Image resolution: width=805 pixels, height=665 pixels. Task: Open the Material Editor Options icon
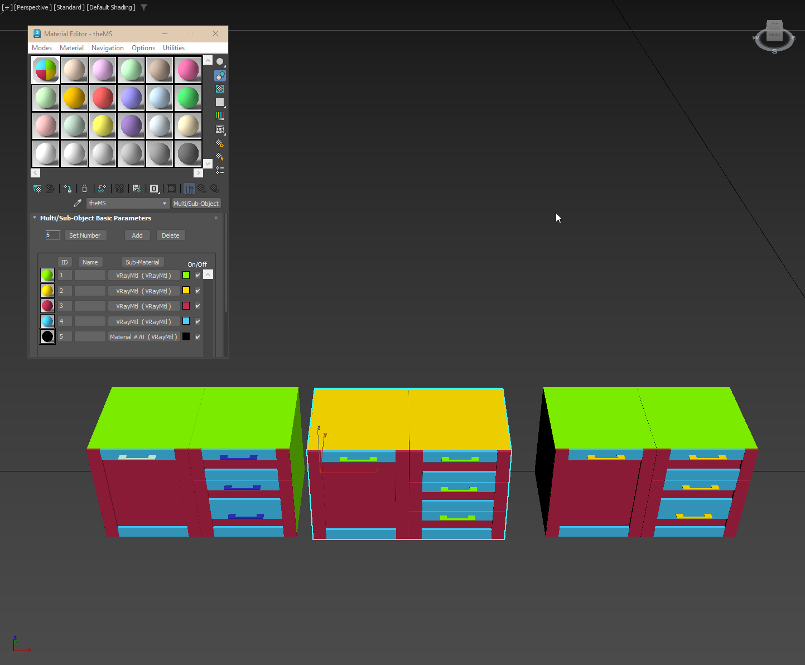220,143
